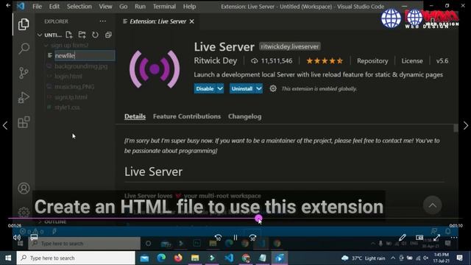Screen dimensions: 471x265
Task: Mute the video player volume
Action: point(17,237)
